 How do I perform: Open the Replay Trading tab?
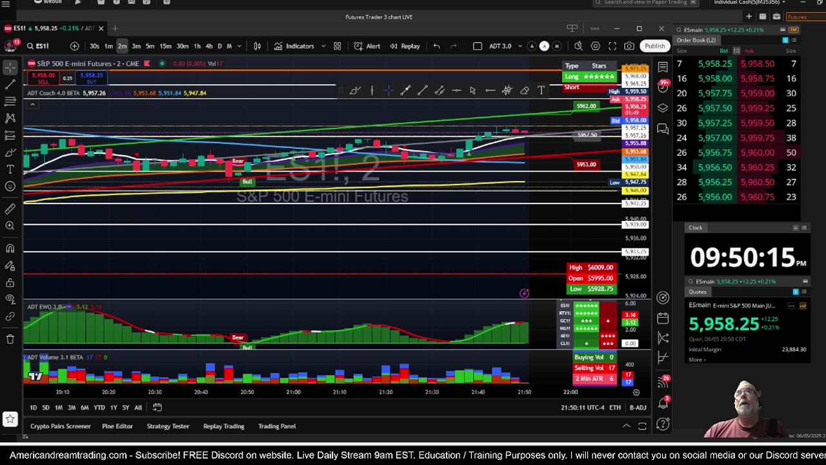click(x=224, y=426)
